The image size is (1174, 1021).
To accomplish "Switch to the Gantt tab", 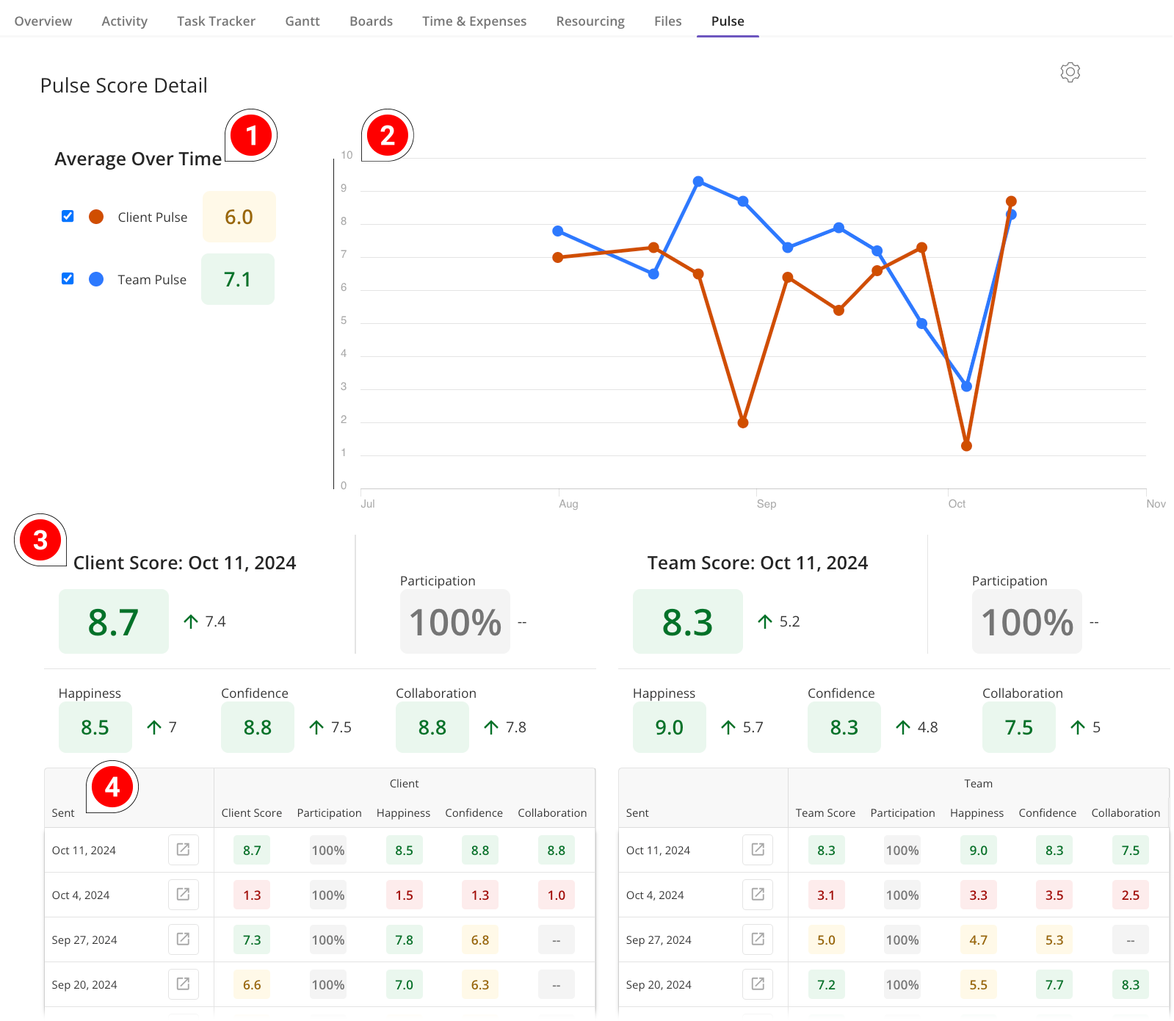I will point(302,21).
